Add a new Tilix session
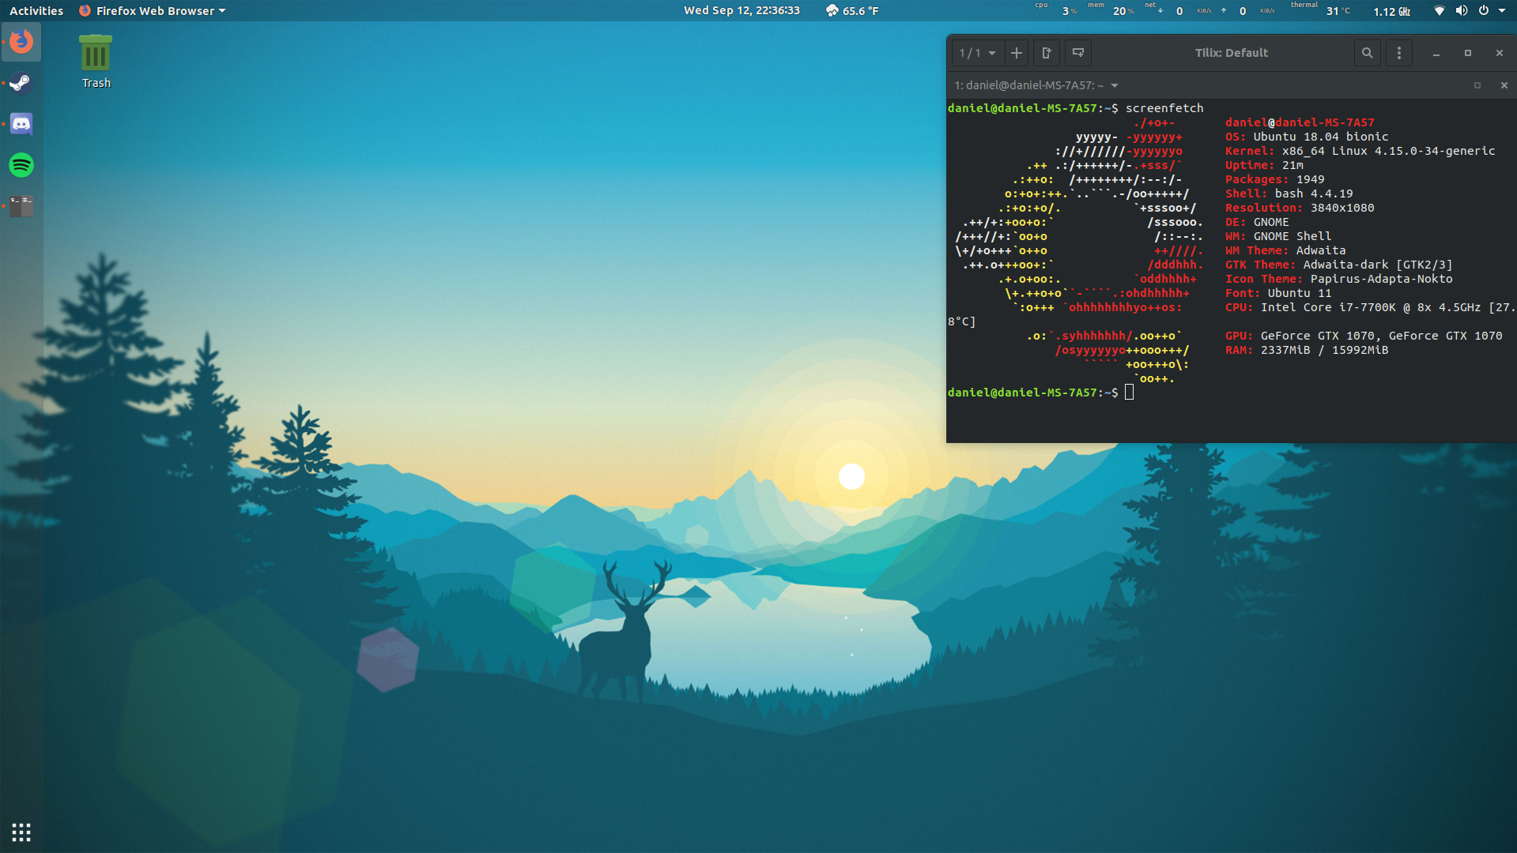This screenshot has width=1517, height=853. 1017,53
